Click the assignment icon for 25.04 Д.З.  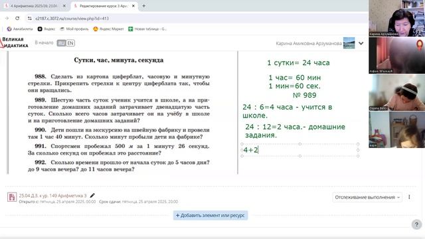point(12,197)
